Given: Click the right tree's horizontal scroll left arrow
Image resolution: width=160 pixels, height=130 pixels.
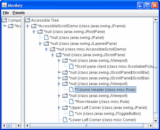Looking at the screenshot, I should click(27, 125).
